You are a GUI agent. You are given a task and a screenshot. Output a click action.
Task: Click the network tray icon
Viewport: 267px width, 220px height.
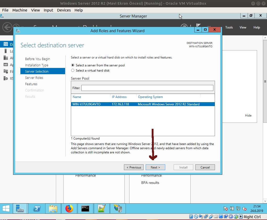[238, 209]
